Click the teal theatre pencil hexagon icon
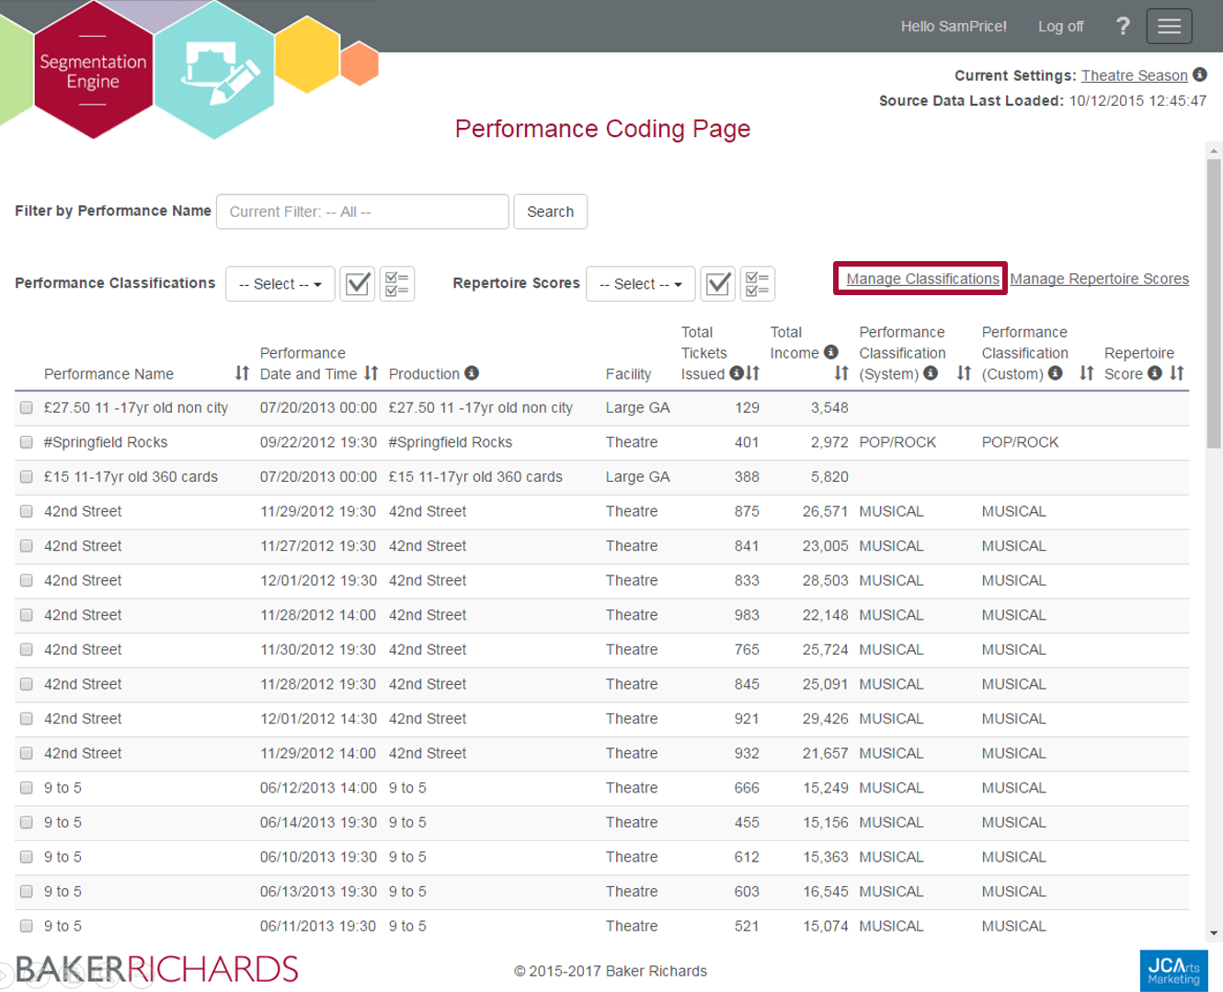The image size is (1223, 992). tap(214, 71)
